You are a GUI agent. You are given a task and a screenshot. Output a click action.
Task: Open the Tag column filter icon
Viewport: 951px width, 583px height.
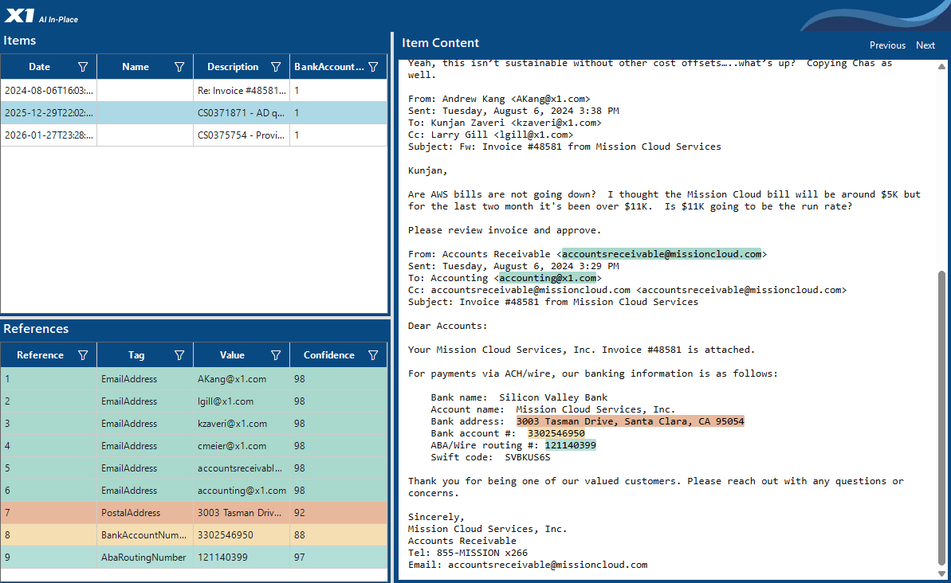click(x=179, y=355)
